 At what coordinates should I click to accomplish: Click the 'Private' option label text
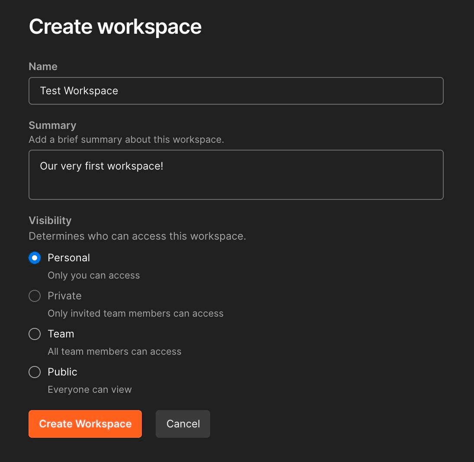64,296
